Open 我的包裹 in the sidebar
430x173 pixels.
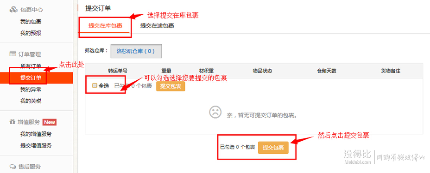(31, 22)
